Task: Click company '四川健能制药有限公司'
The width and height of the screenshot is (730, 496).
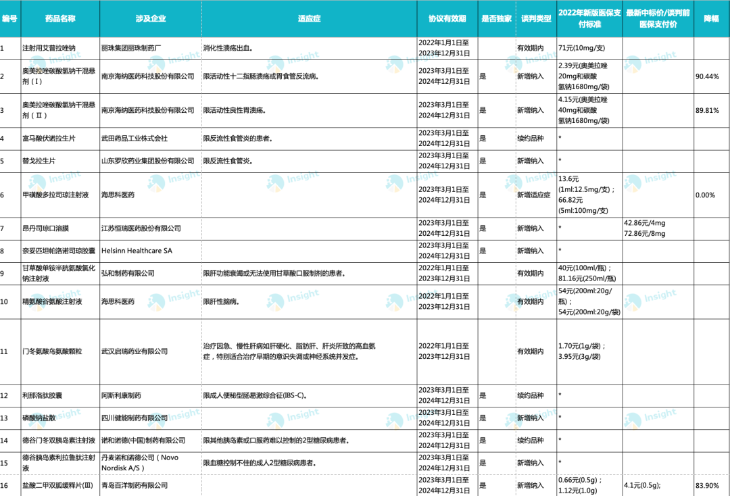Action: tap(135, 418)
